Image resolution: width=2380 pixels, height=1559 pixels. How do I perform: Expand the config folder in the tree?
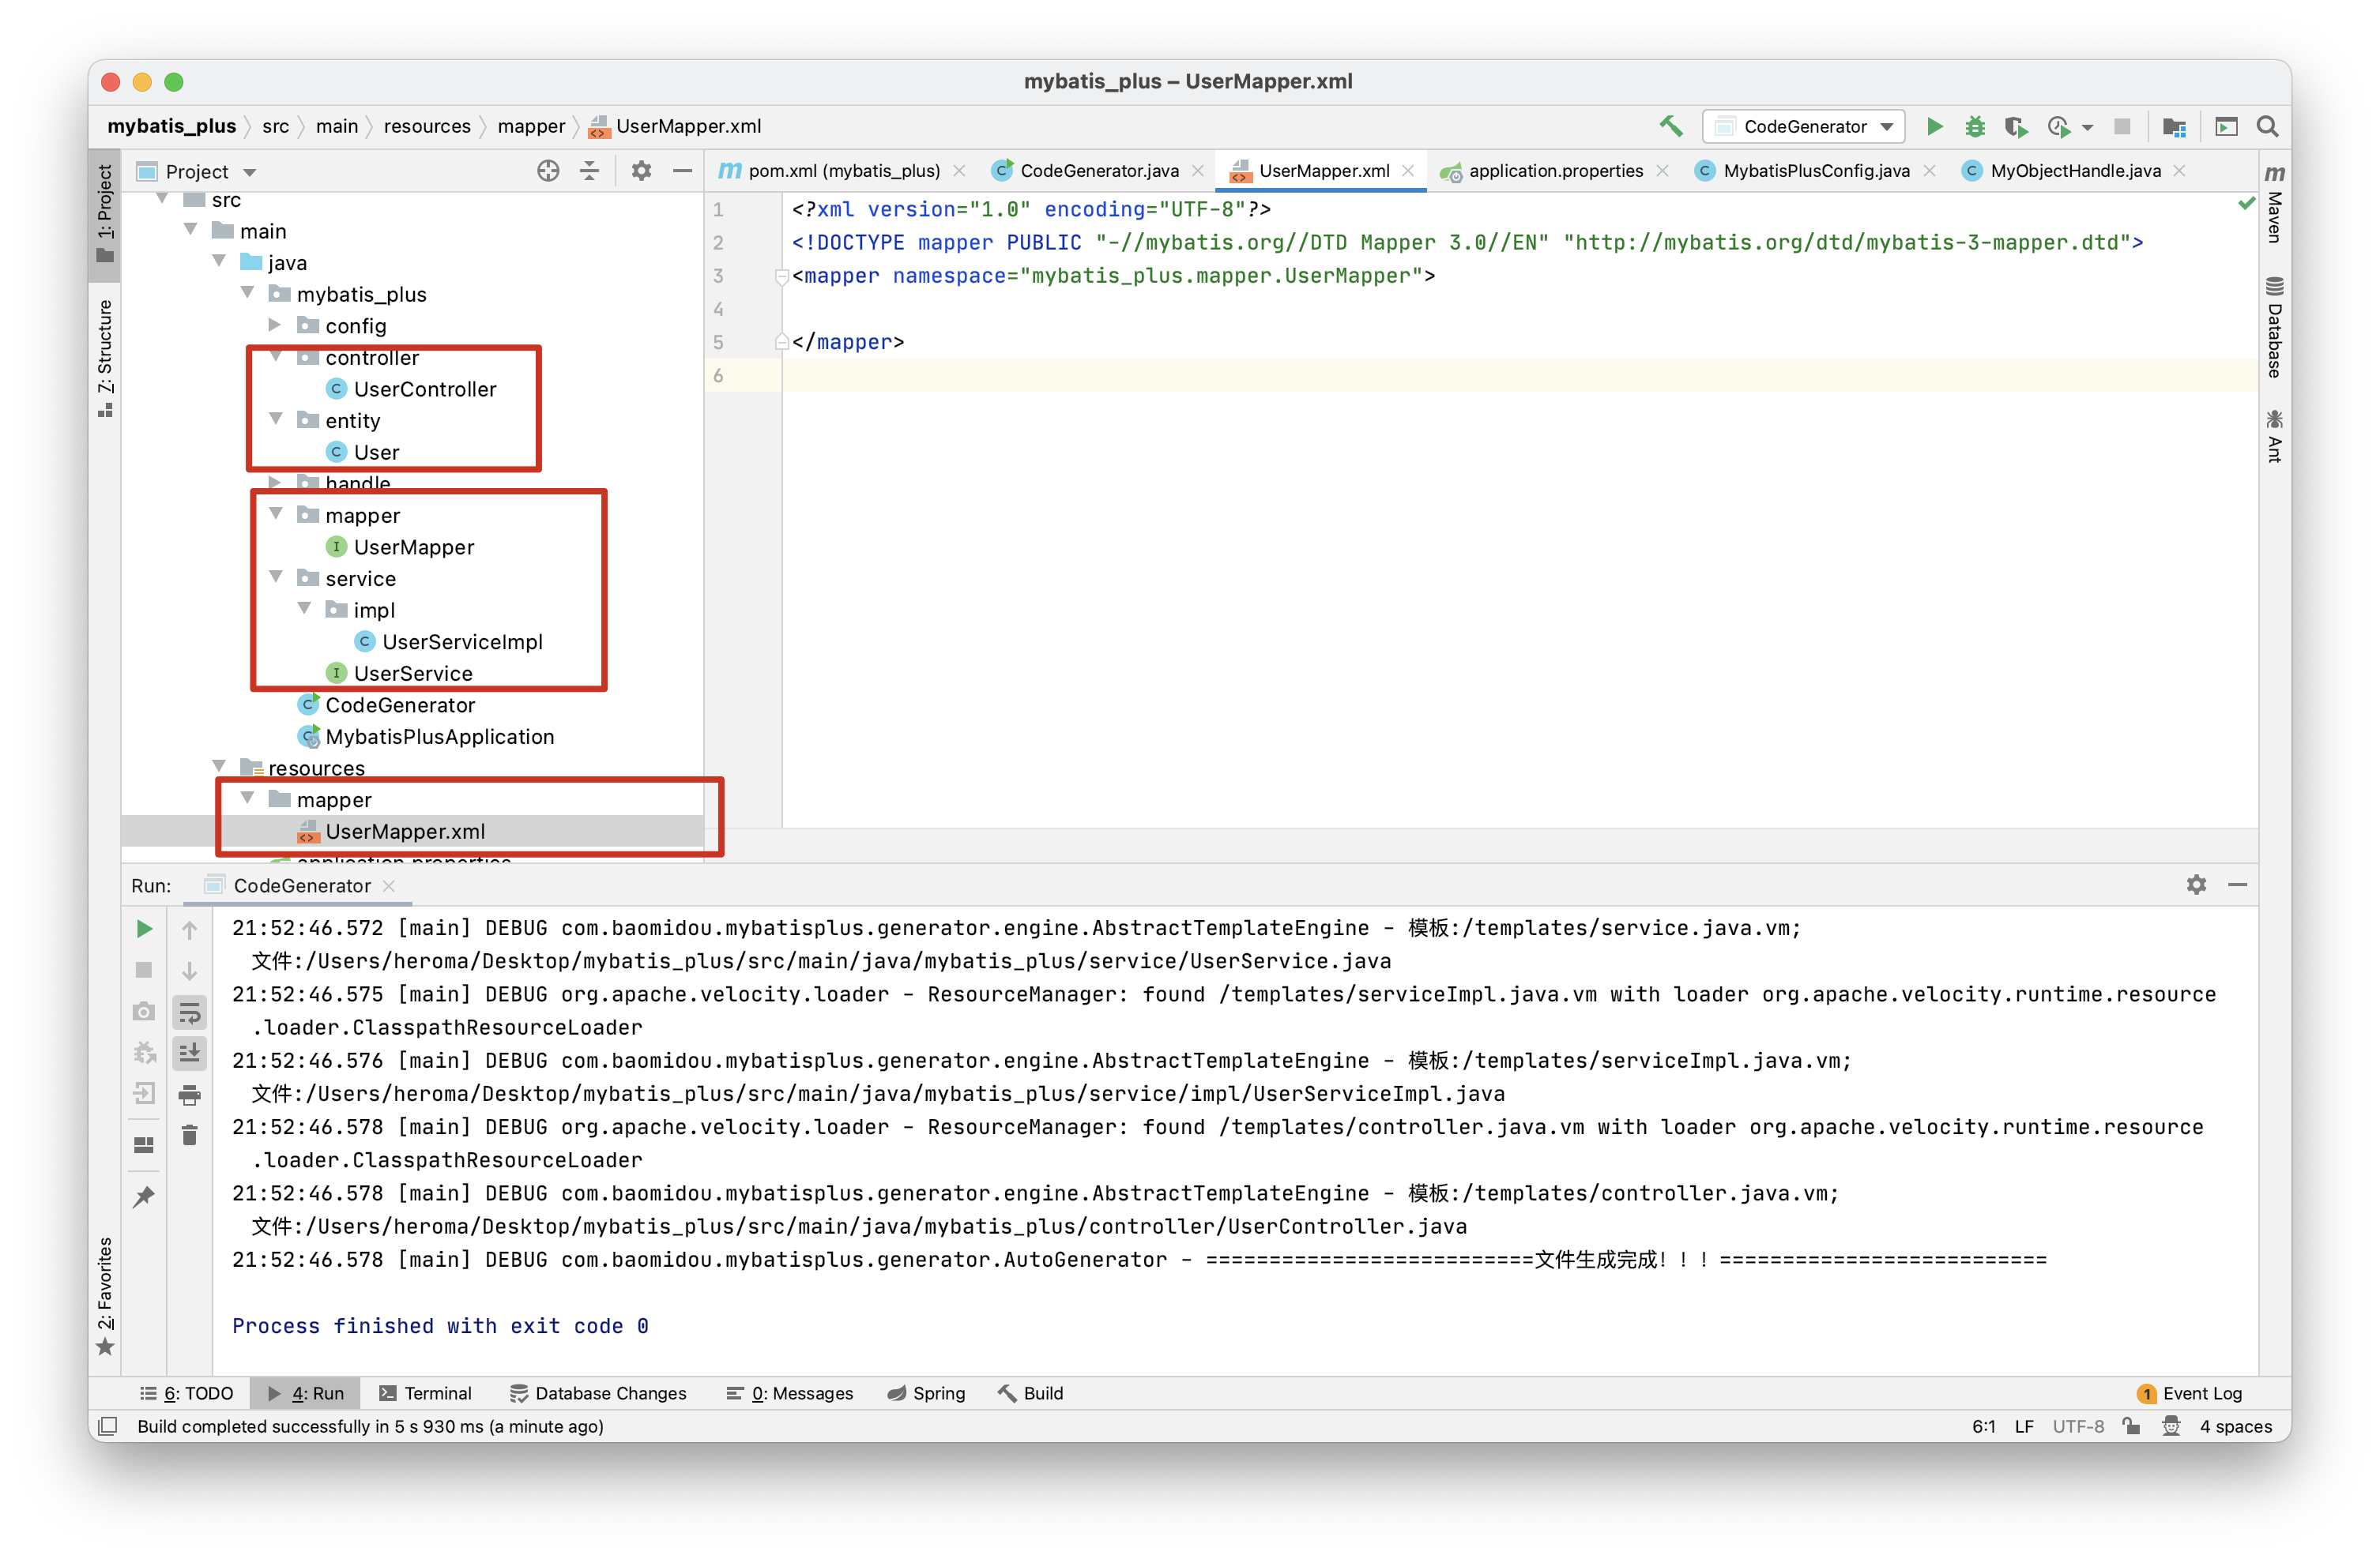coord(275,326)
